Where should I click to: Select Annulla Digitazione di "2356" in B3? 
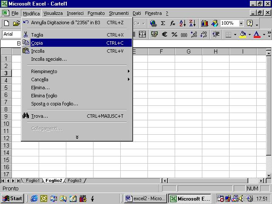coord(77,23)
